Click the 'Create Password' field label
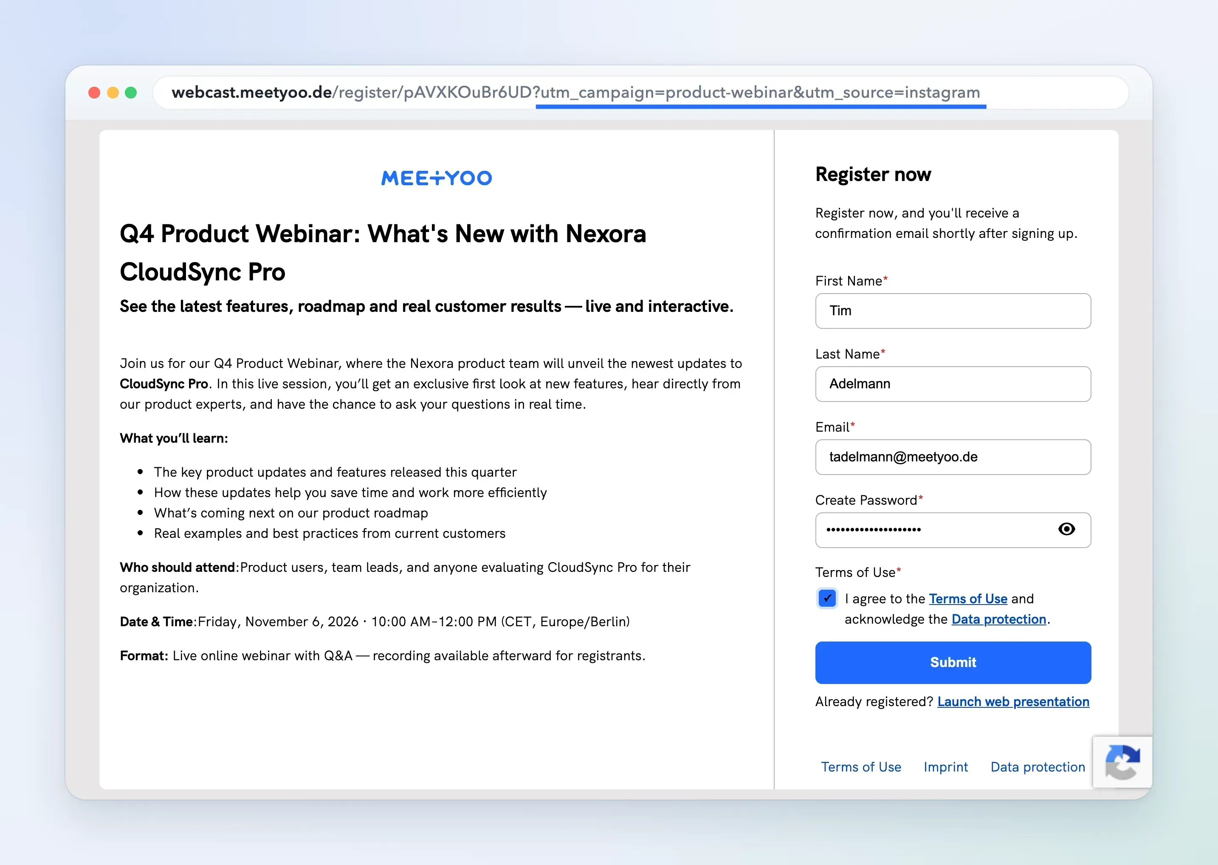 869,500
